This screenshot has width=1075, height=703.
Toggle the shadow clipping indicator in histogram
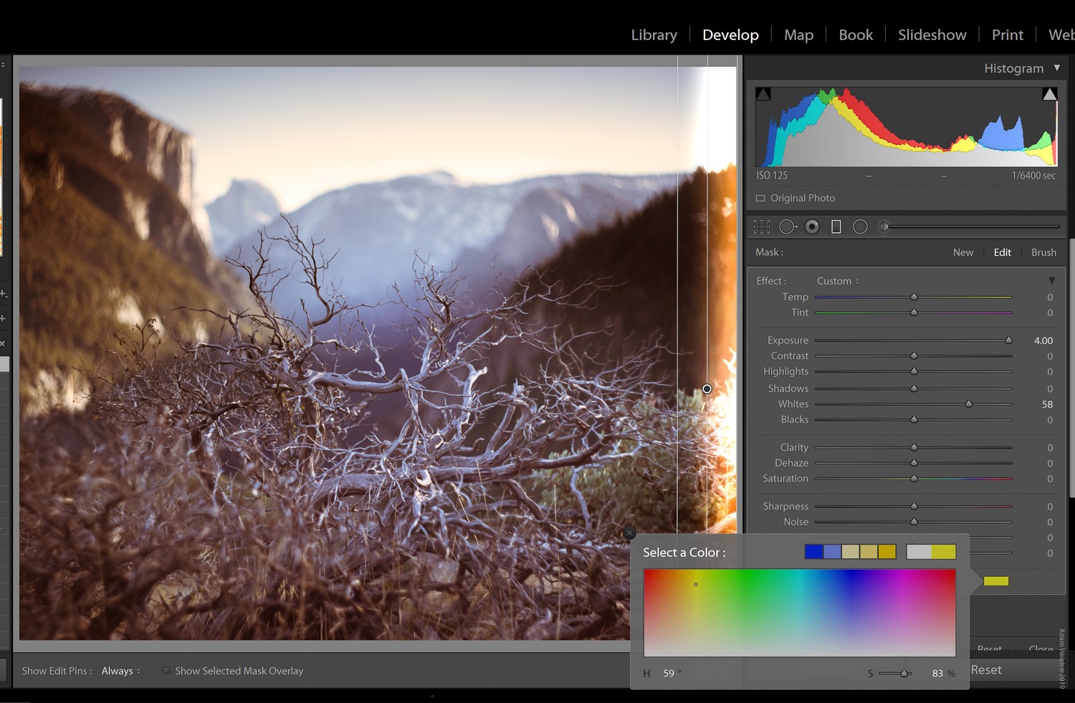[763, 93]
